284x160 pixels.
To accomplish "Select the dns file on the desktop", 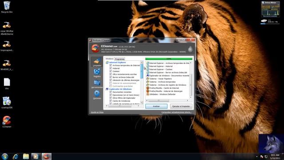I will click(x=7, y=84).
